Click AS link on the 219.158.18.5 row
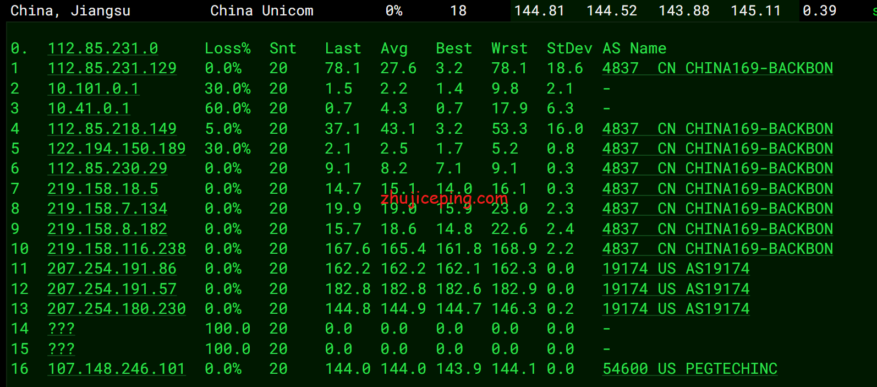Screen dimensions: 877x387 (x=717, y=189)
